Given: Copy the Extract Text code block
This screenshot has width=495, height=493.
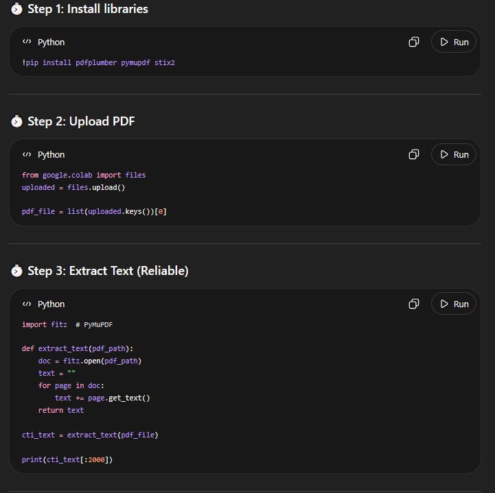Looking at the screenshot, I should pos(413,304).
